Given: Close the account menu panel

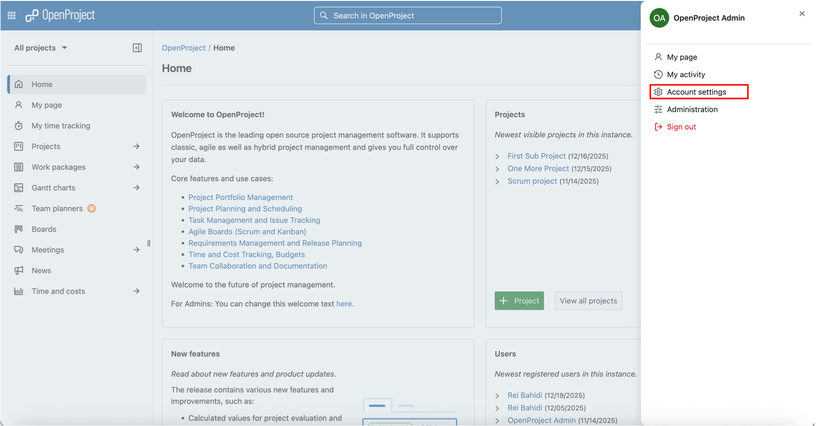Looking at the screenshot, I should click(802, 14).
